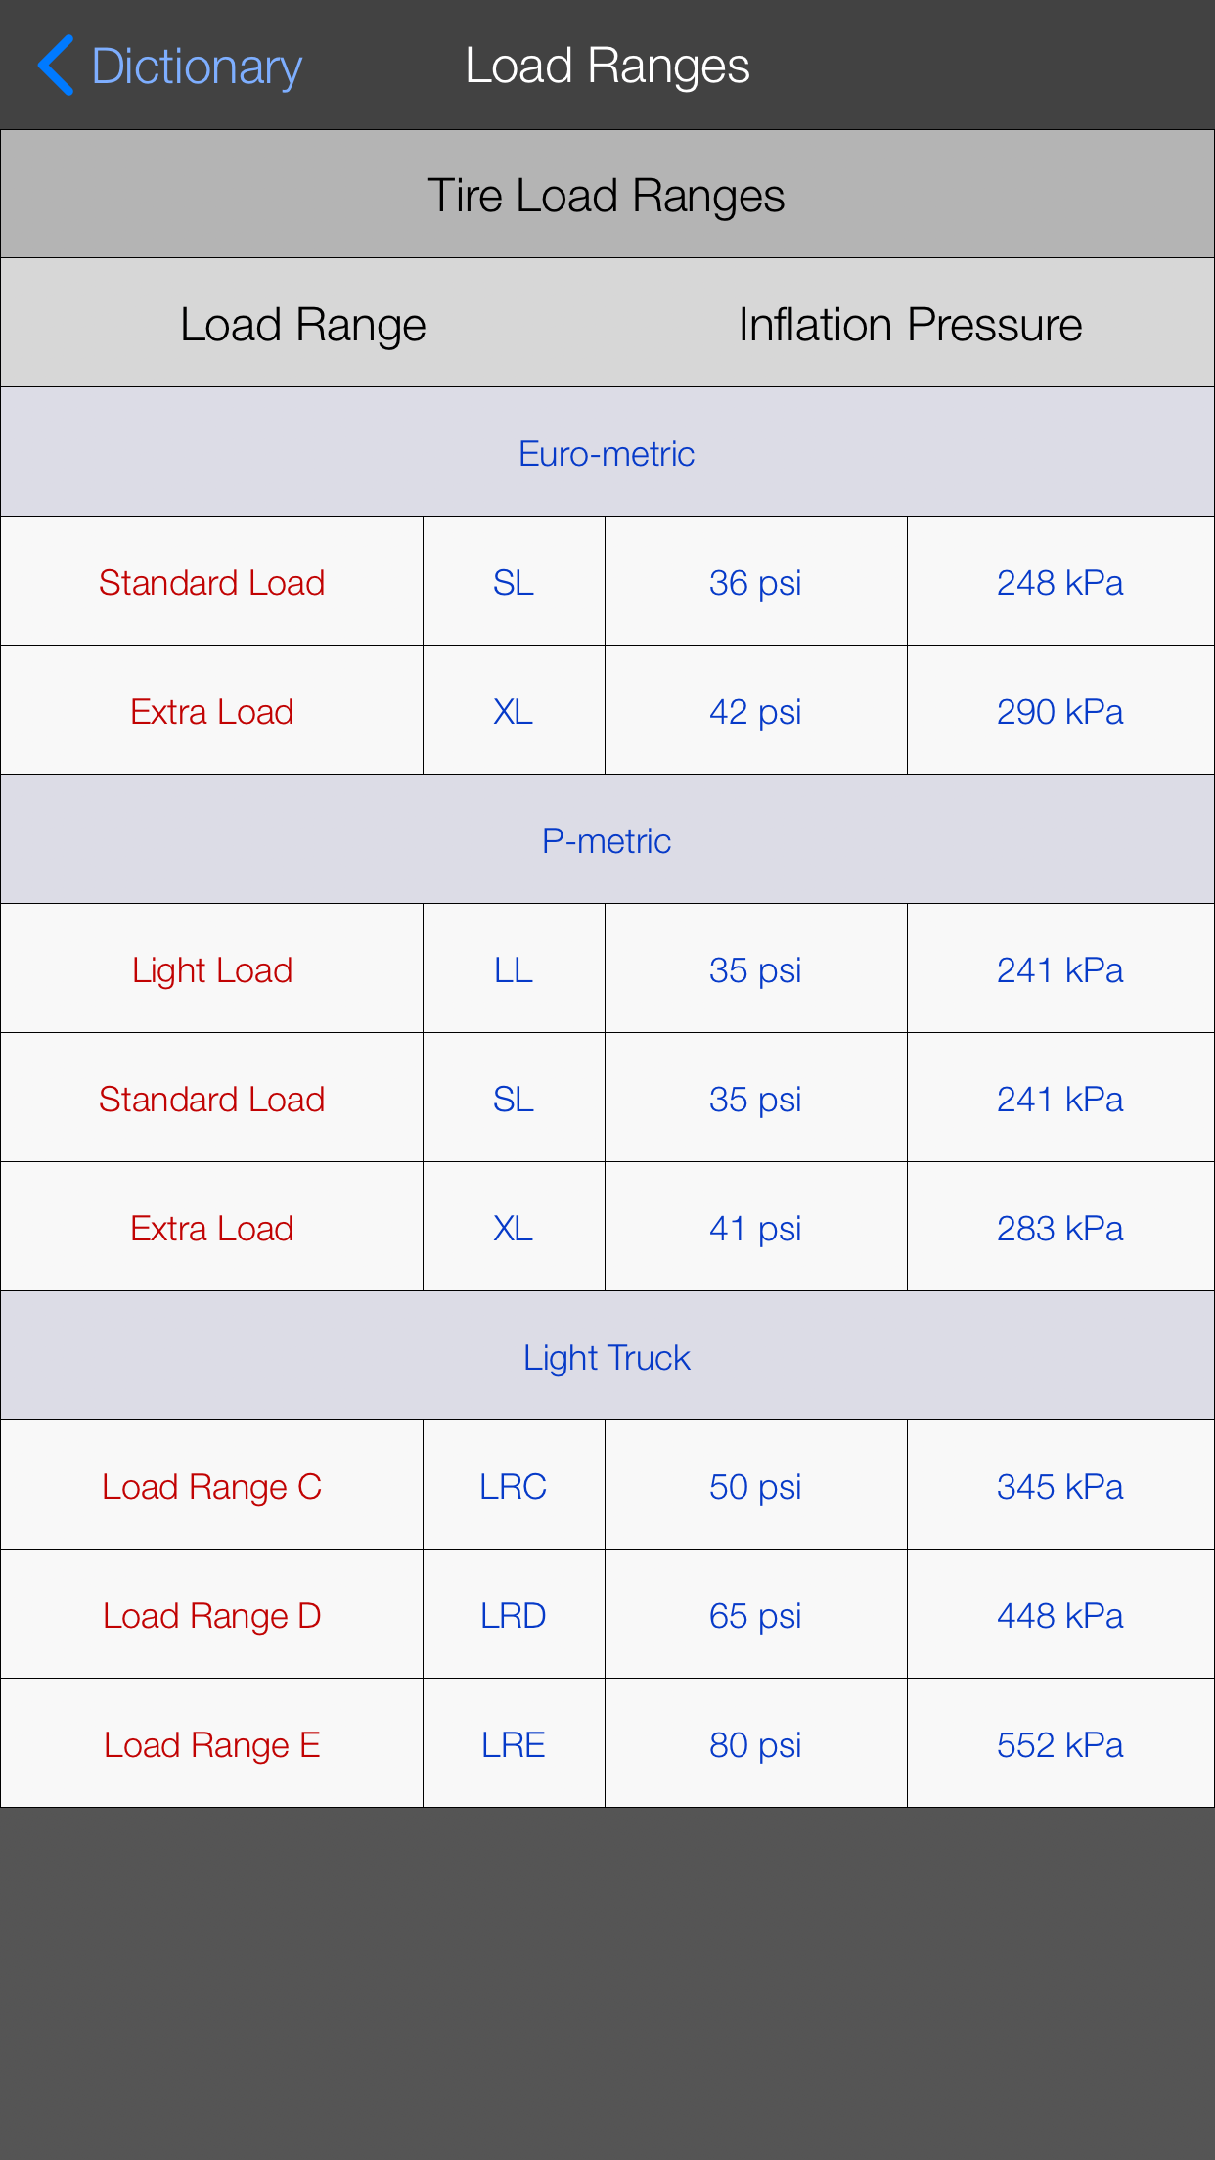1215x2160 pixels.
Task: Select the Load Range C row
Action: (210, 1486)
